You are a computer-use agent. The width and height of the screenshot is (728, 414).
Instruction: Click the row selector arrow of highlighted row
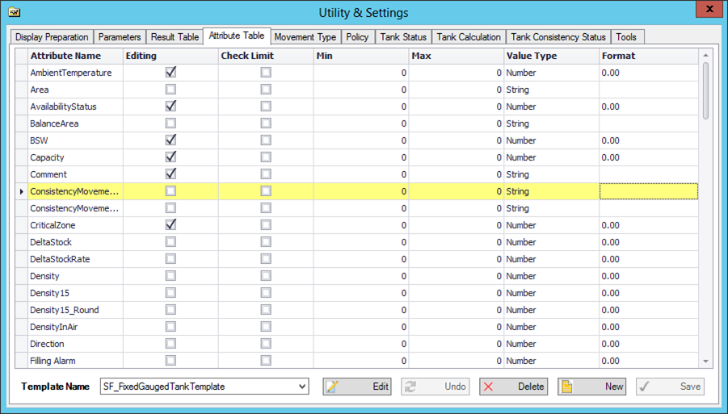click(x=21, y=191)
